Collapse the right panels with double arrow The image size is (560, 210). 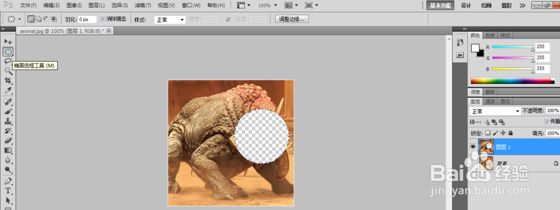point(465,29)
